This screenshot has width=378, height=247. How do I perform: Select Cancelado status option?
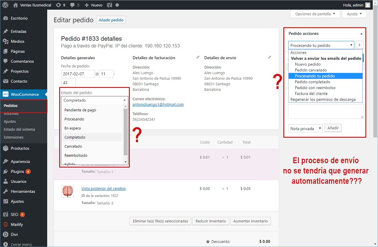[73, 146]
